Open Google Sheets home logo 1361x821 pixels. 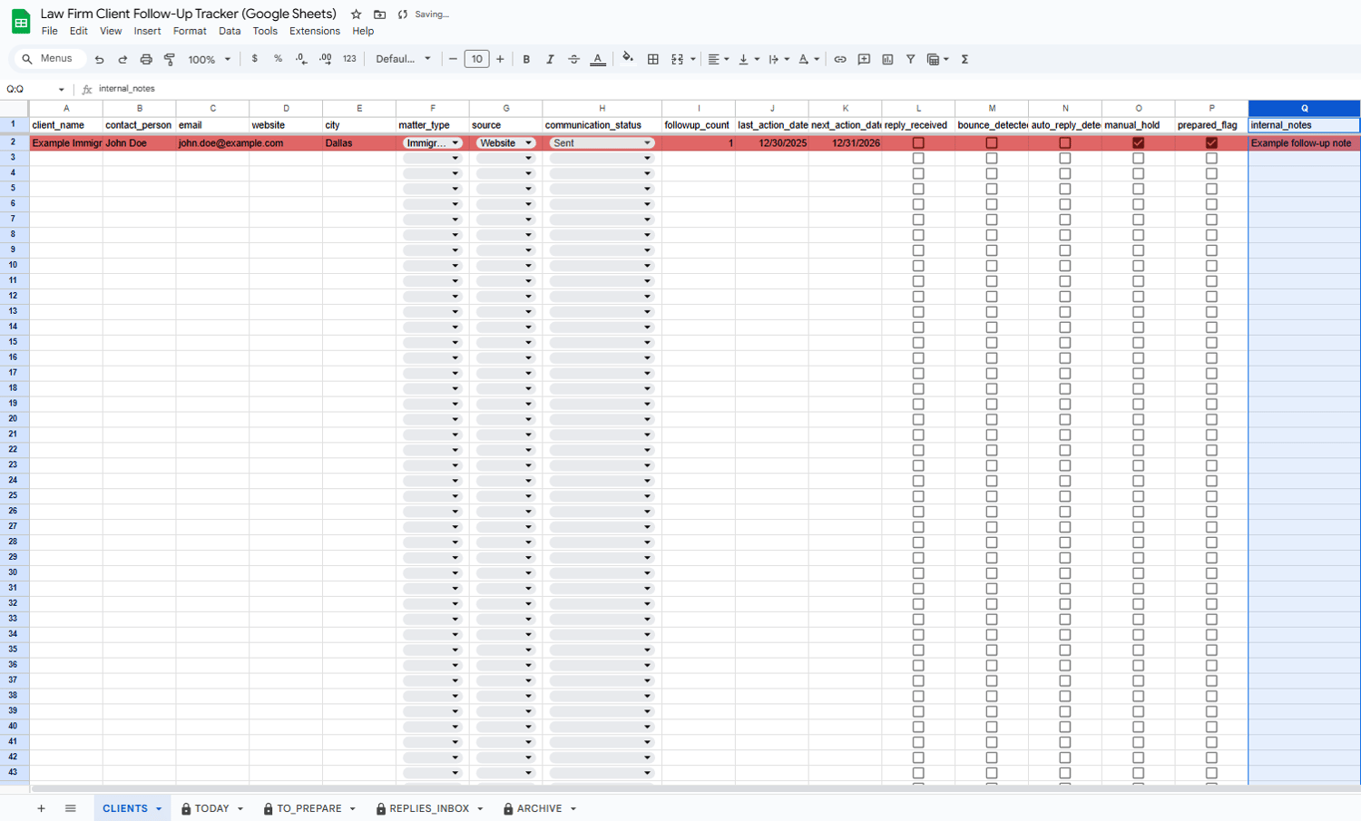pyautogui.click(x=21, y=22)
